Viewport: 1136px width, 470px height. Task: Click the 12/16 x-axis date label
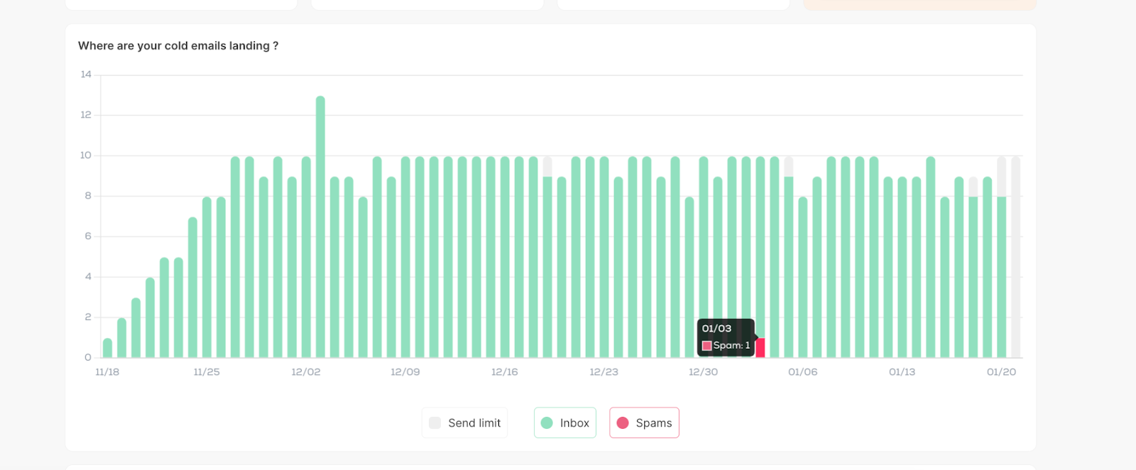point(505,372)
